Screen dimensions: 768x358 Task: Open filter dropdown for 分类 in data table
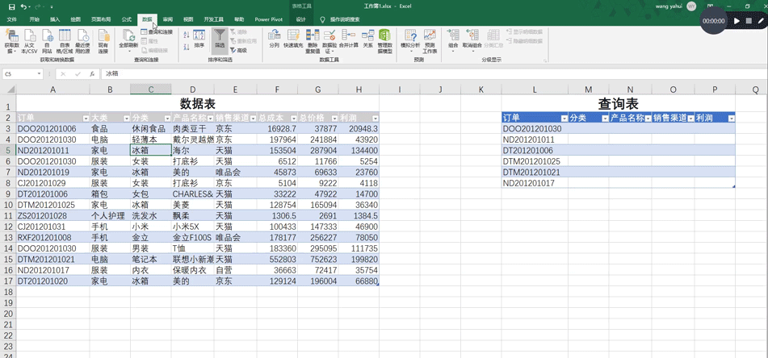click(x=167, y=119)
